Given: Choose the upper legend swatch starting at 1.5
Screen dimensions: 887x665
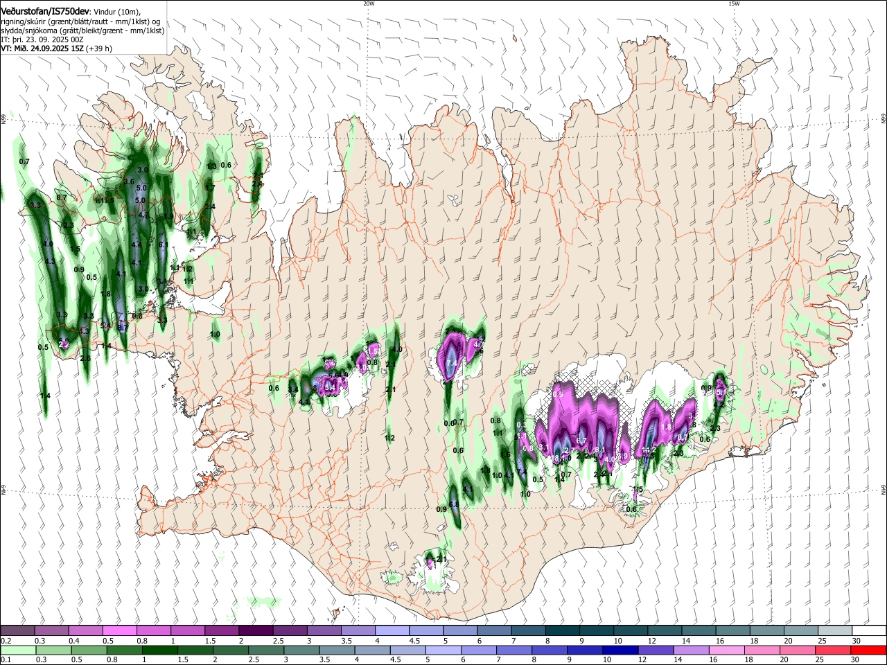Looking at the screenshot, I should tap(221, 630).
